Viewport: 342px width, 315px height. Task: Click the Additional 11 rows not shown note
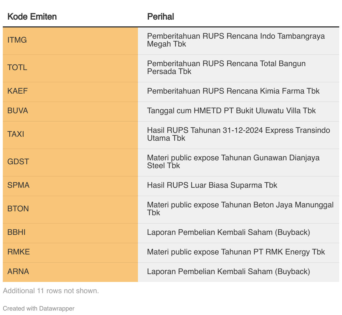pos(51,291)
